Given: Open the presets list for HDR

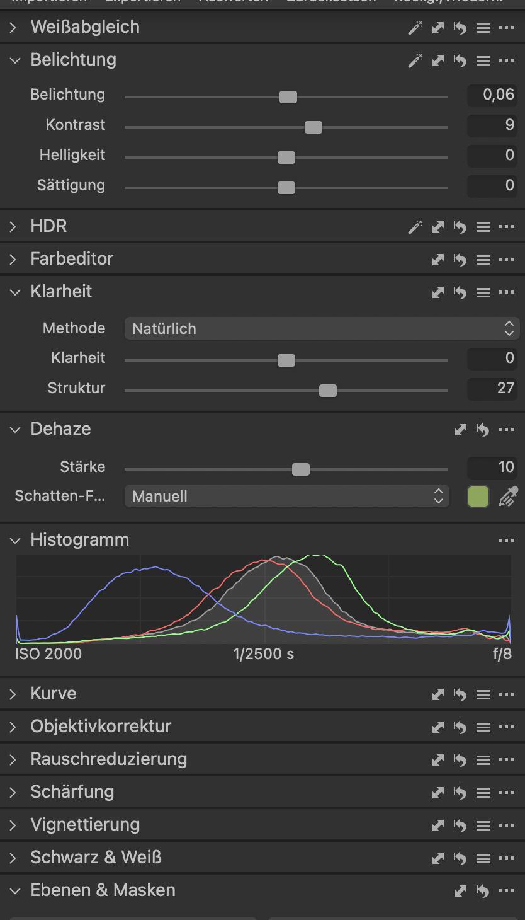Looking at the screenshot, I should [483, 227].
